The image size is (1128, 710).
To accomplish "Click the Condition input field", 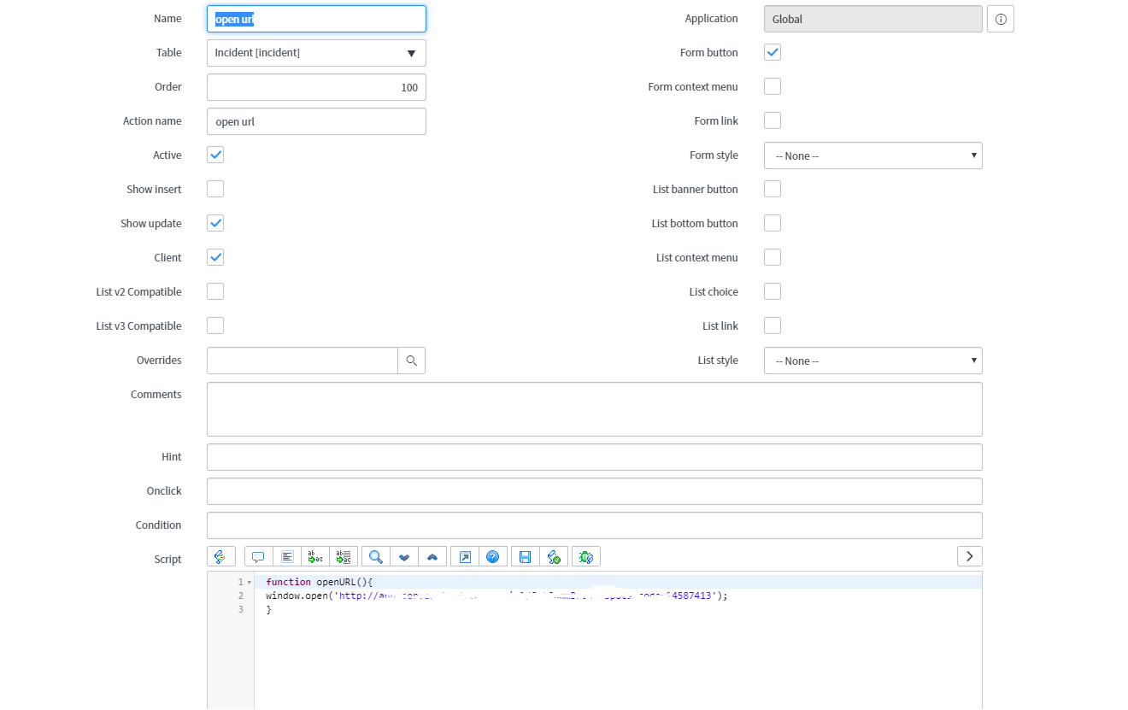I will point(595,525).
